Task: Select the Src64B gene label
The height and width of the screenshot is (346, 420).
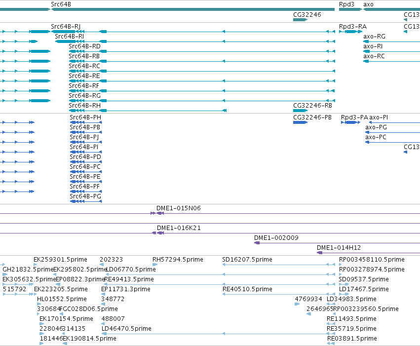Action: point(61,4)
